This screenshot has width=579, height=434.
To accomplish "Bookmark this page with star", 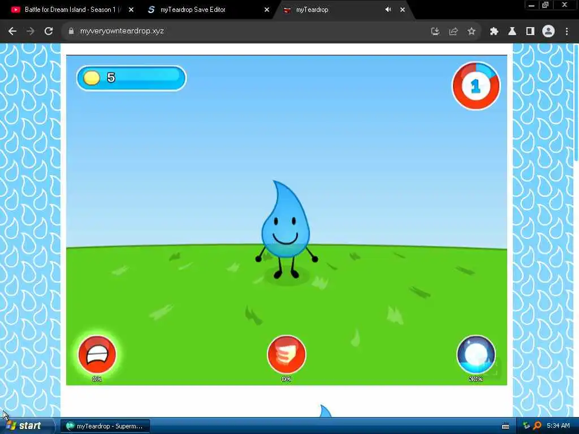I will click(472, 32).
